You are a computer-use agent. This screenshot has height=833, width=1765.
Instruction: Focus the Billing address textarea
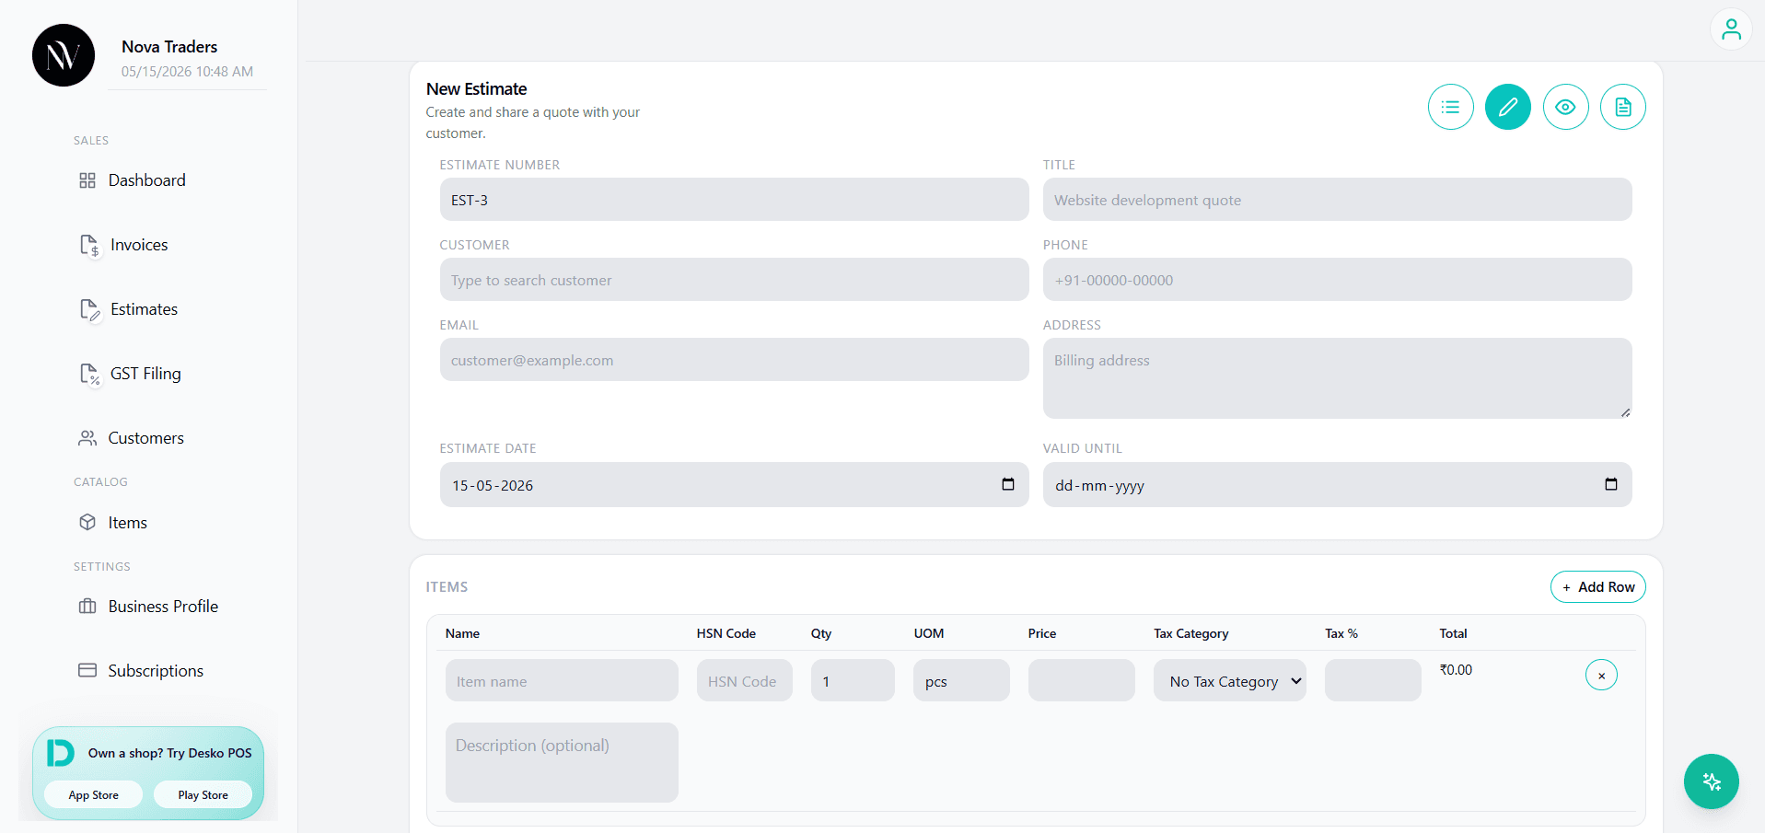coord(1337,378)
